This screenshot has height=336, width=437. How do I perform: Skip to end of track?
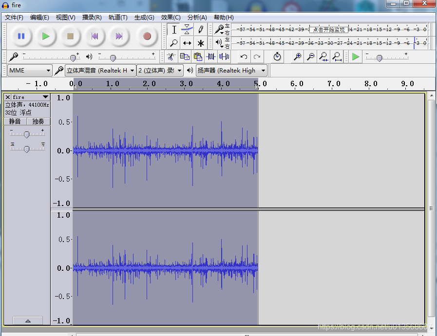point(119,36)
